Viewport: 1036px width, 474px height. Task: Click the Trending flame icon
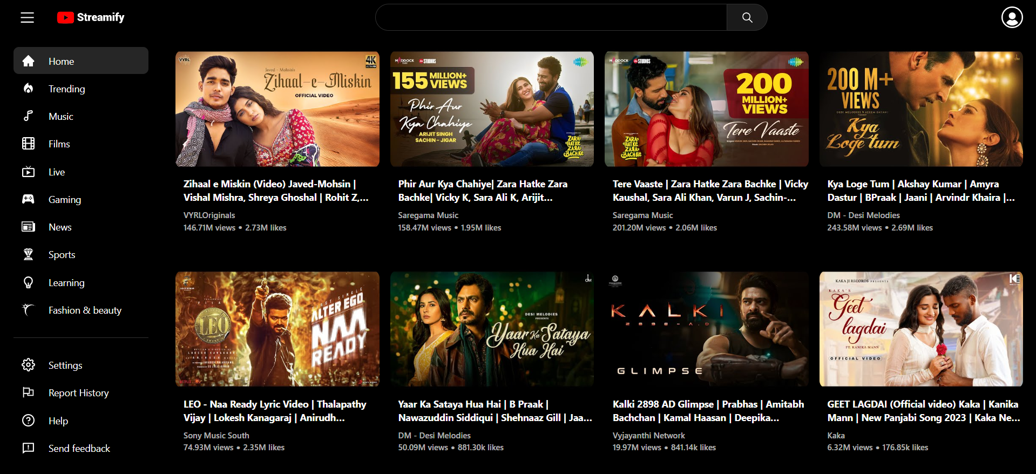29,89
